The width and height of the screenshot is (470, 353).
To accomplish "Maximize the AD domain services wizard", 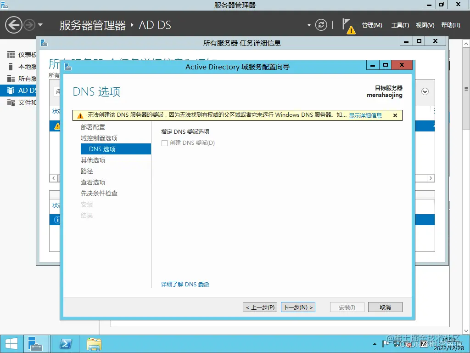I will (x=386, y=65).
